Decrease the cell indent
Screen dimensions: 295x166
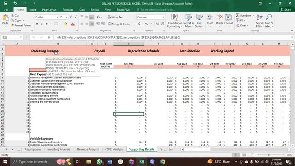(98, 24)
